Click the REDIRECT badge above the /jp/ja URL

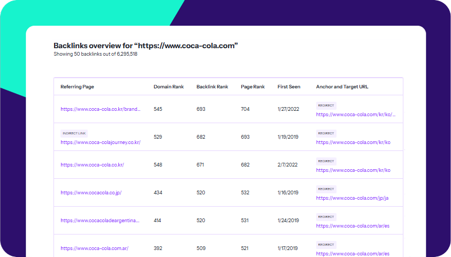[326, 189]
